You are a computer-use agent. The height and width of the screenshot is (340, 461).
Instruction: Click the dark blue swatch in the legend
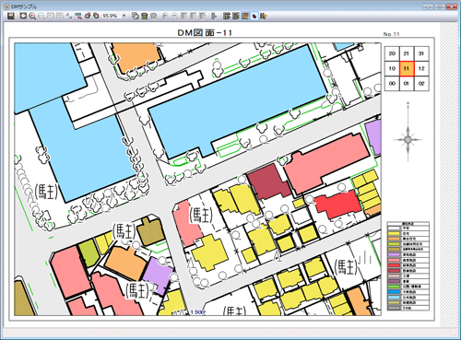click(394, 292)
